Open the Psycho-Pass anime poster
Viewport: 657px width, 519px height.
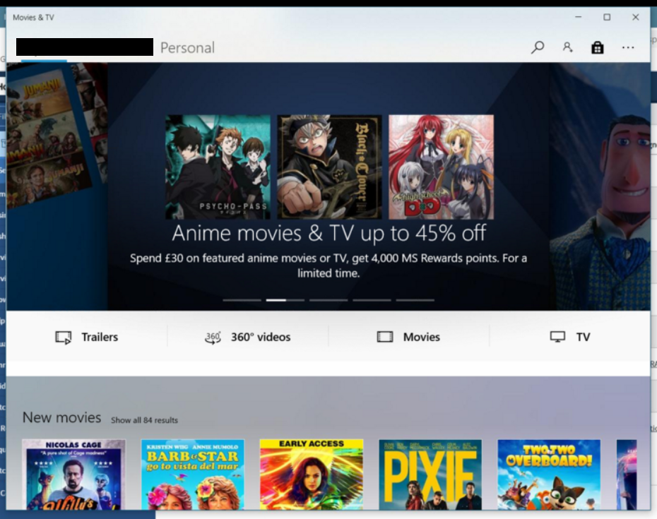(x=218, y=167)
